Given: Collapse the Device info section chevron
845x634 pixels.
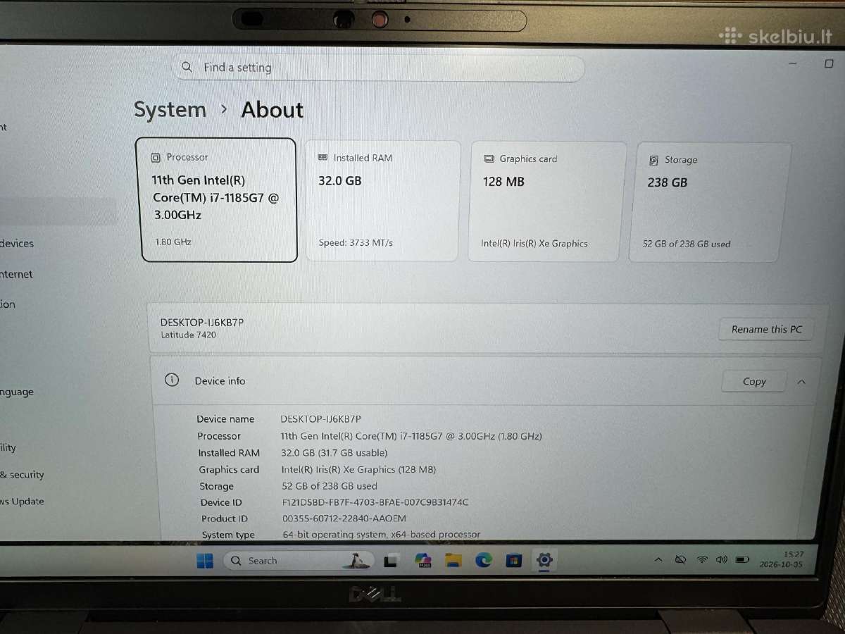Looking at the screenshot, I should [801, 382].
